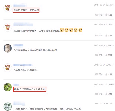The height and width of the screenshot is (111, 115).
Task: Click blurred username of 00:55:21 comment
Action: (23, 24)
